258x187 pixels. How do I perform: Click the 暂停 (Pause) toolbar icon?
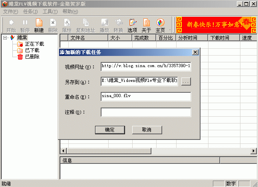tap(25, 23)
